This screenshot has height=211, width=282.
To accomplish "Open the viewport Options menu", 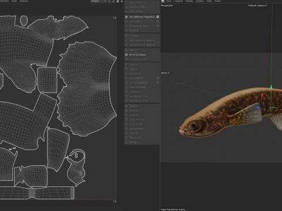I will [x=200, y=1].
